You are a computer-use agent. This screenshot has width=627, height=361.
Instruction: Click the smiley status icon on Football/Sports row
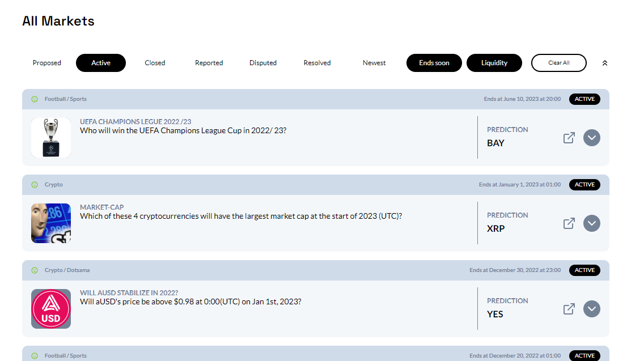pos(35,99)
